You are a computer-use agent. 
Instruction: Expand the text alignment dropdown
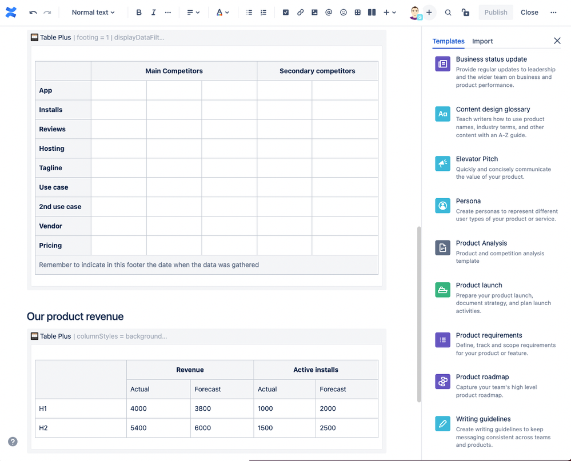(x=194, y=12)
